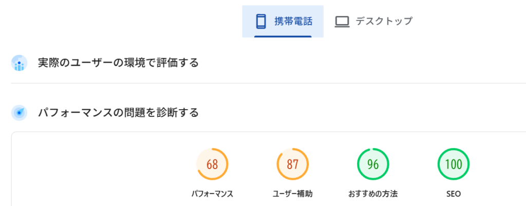Click the orange 87 accessibility score gauge
Screen dimensions: 526x206
(x=292, y=164)
